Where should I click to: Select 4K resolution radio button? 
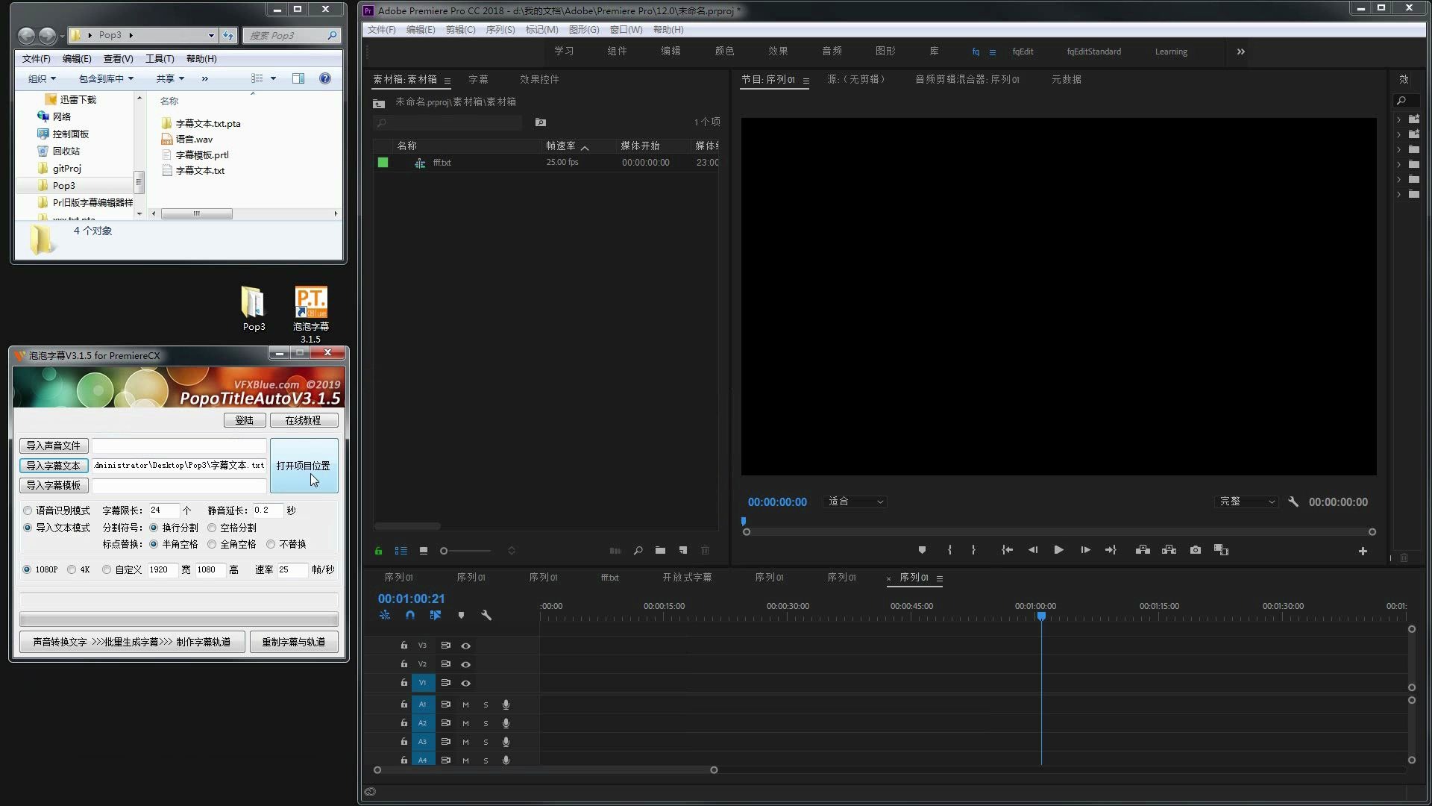(72, 569)
